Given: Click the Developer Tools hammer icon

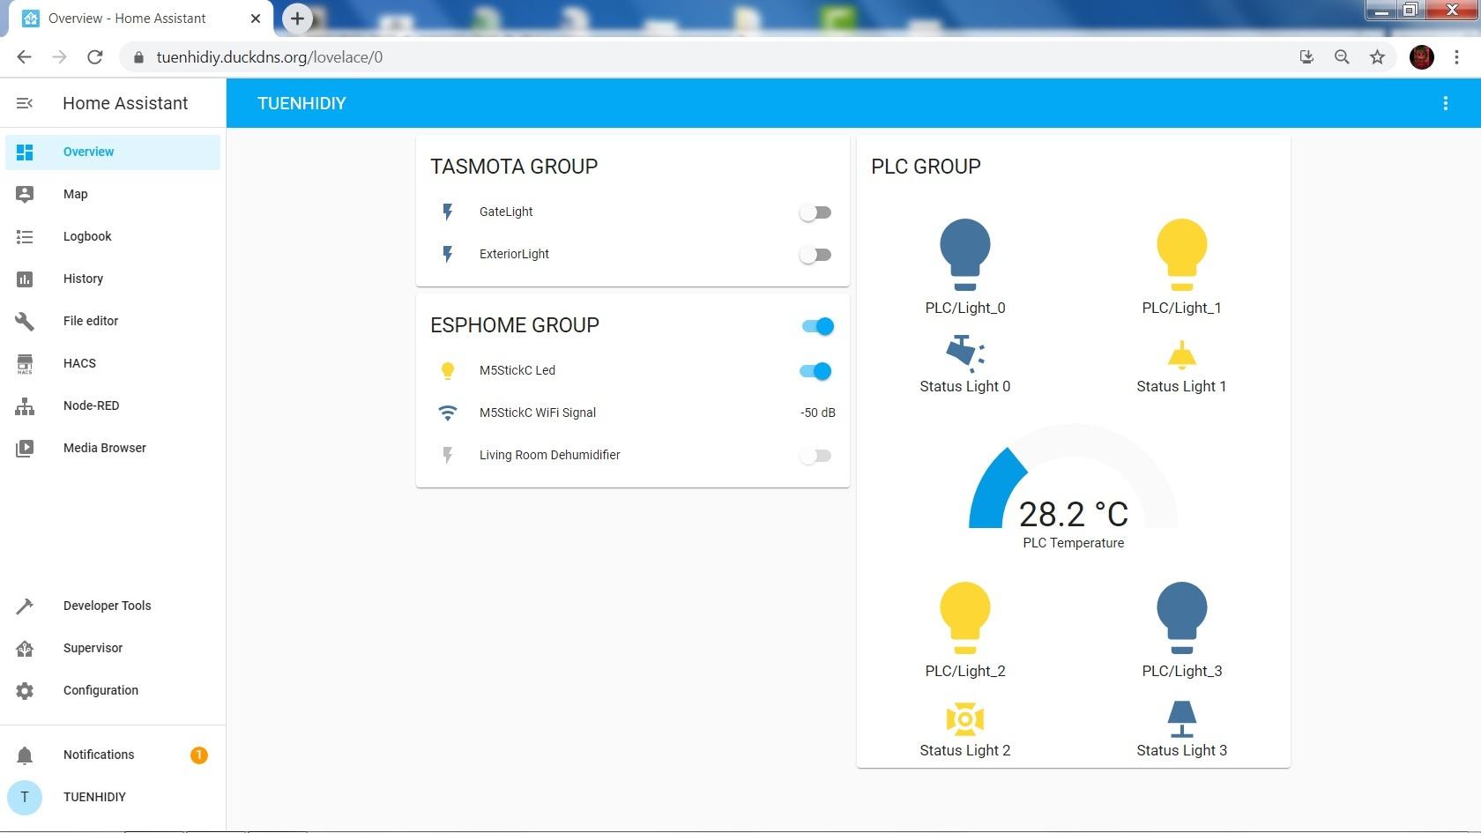Looking at the screenshot, I should coord(25,606).
